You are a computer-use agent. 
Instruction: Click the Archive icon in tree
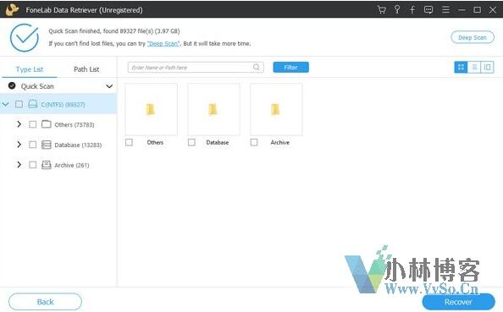coord(47,165)
